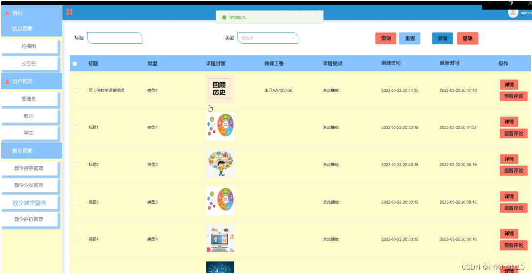Click the 站点管理 monitor icon
Image resolution: width=532 pixels, height=275 pixels.
pyautogui.click(x=7, y=29)
